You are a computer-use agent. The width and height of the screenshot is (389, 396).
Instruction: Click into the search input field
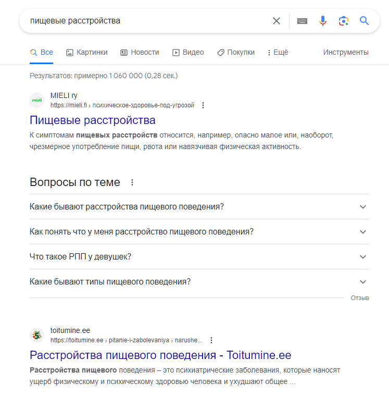[146, 21]
